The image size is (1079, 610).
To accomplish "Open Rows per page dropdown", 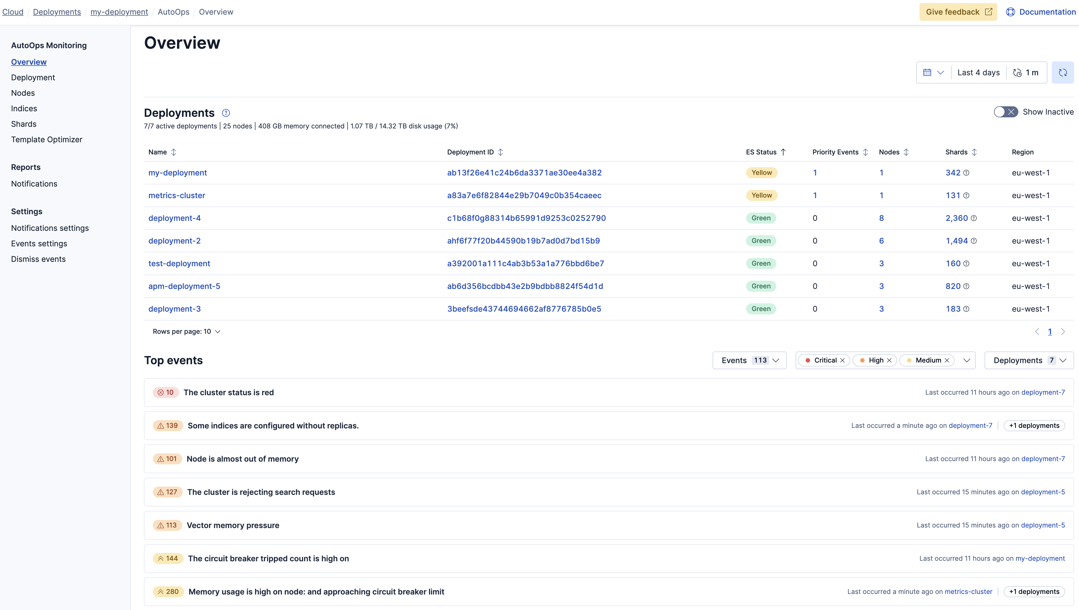I will click(x=187, y=331).
